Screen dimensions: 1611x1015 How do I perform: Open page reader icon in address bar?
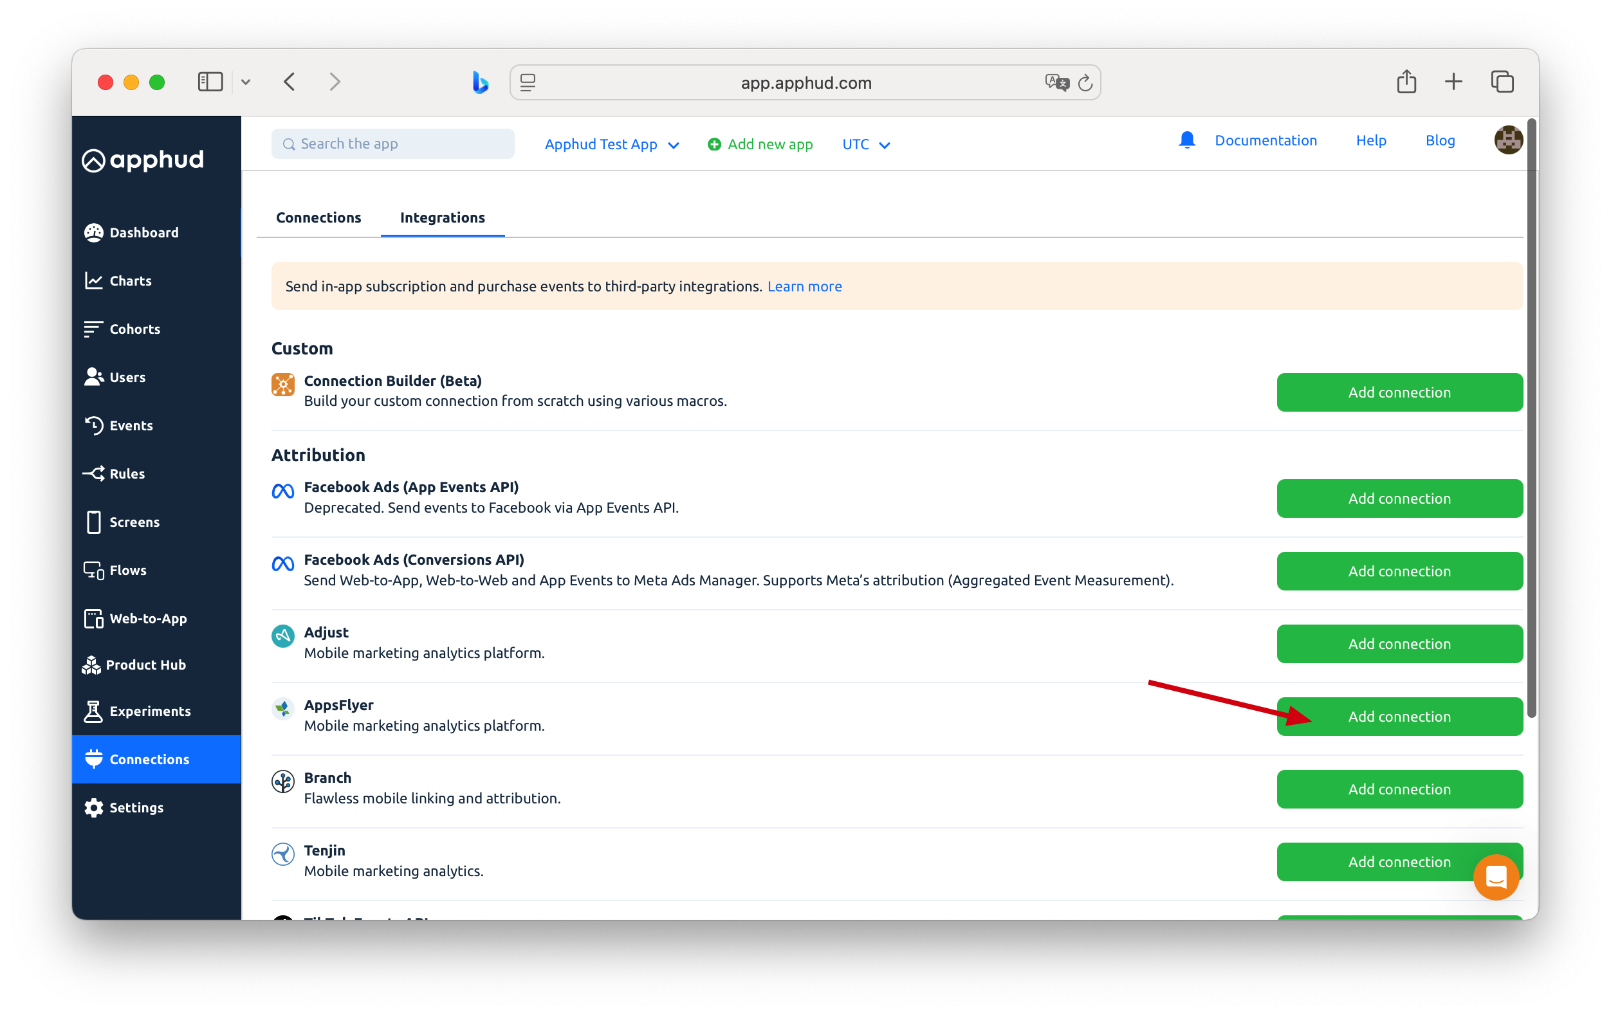pyautogui.click(x=528, y=83)
